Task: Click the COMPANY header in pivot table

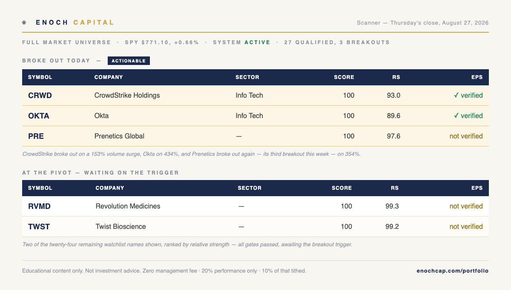Action: pos(110,188)
